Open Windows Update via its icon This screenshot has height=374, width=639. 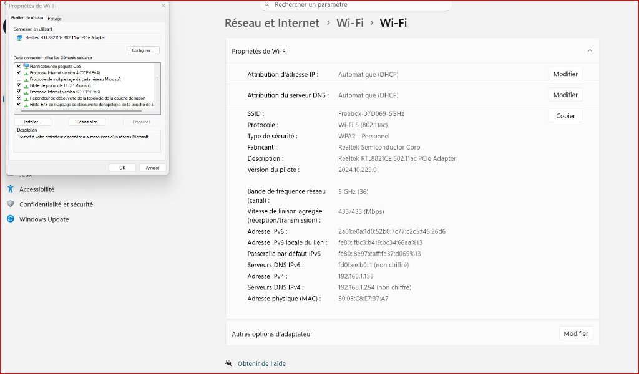click(11, 219)
